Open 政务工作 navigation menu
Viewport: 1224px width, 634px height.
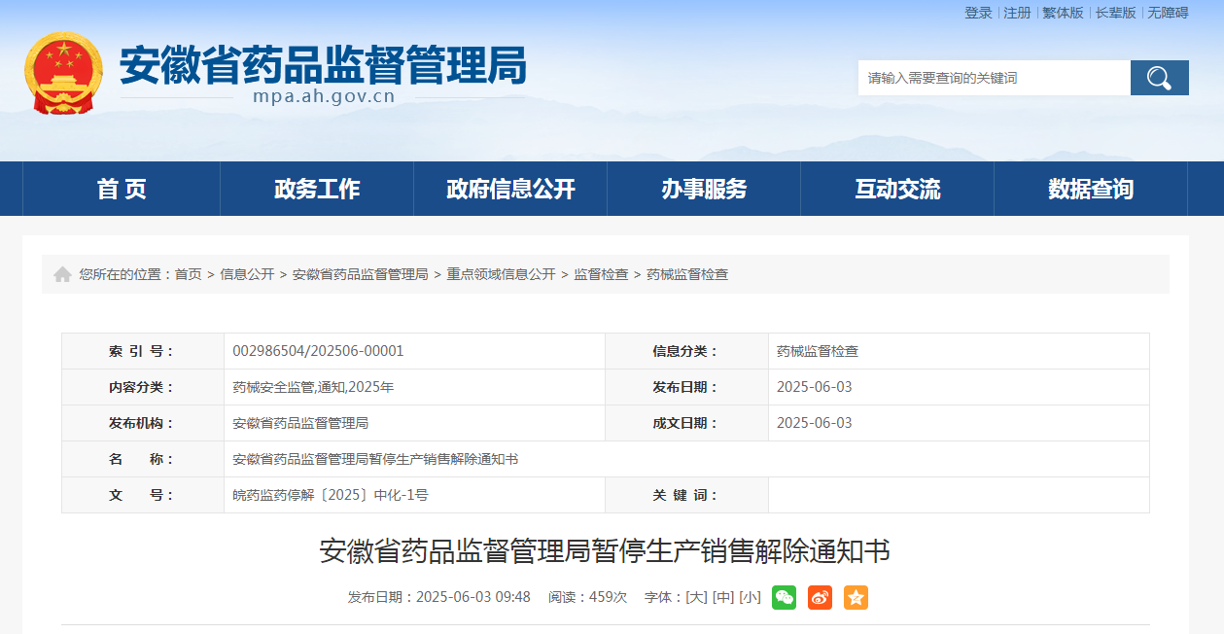[x=317, y=189]
